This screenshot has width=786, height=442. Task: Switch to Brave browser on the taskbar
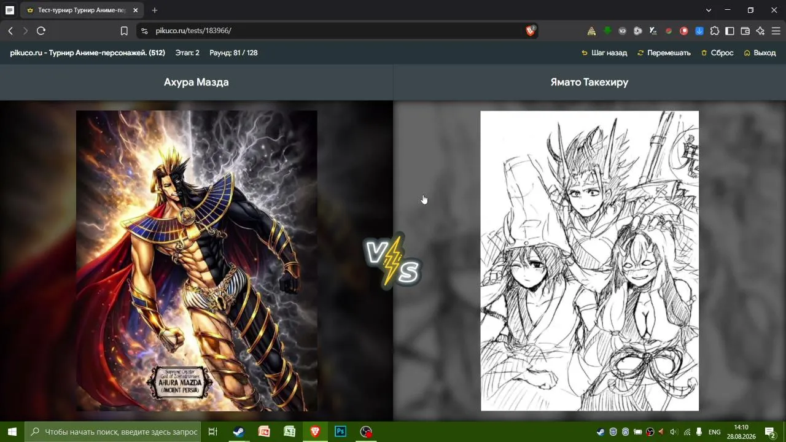coord(315,432)
